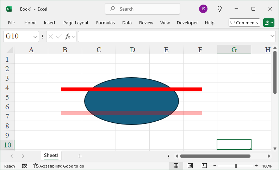
Task: Switch to Page Layout view icon
Action: (x=190, y=166)
